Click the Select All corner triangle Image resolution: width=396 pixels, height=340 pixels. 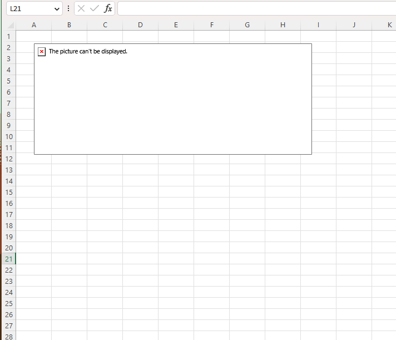pyautogui.click(x=11, y=25)
